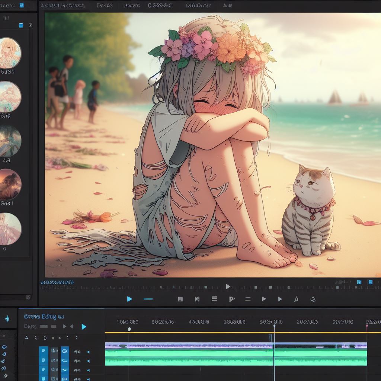
Task: Click the 'e'-shaped icon in the timeline's left tool strip
Action: click(x=3, y=361)
